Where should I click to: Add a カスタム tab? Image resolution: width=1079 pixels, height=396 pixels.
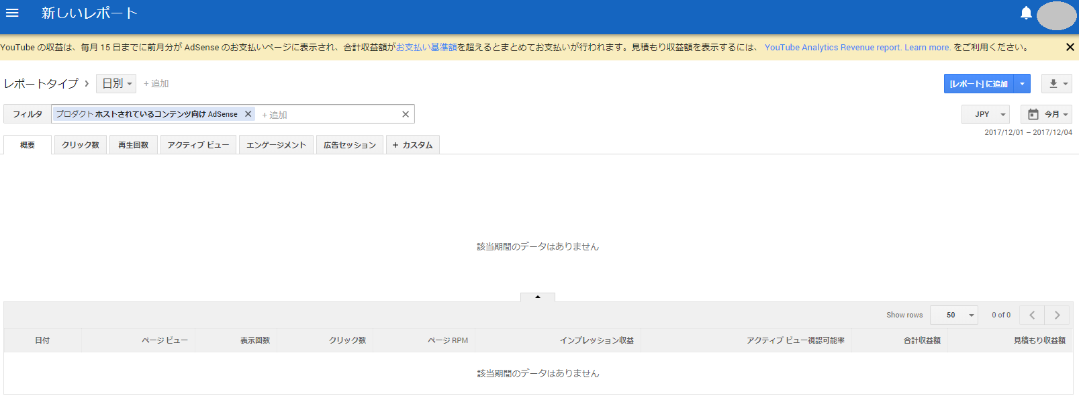(413, 145)
